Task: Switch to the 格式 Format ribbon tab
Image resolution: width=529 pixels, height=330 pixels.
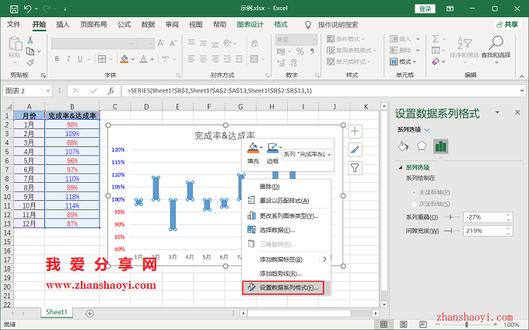Action: click(x=281, y=25)
